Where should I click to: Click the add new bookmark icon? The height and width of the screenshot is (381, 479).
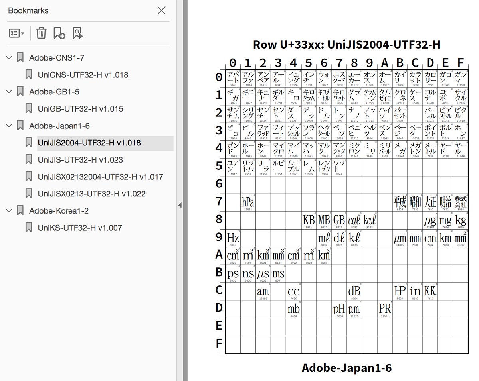point(59,33)
